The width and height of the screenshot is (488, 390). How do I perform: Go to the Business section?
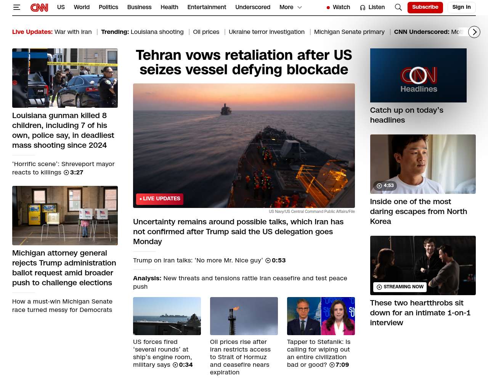[139, 7]
